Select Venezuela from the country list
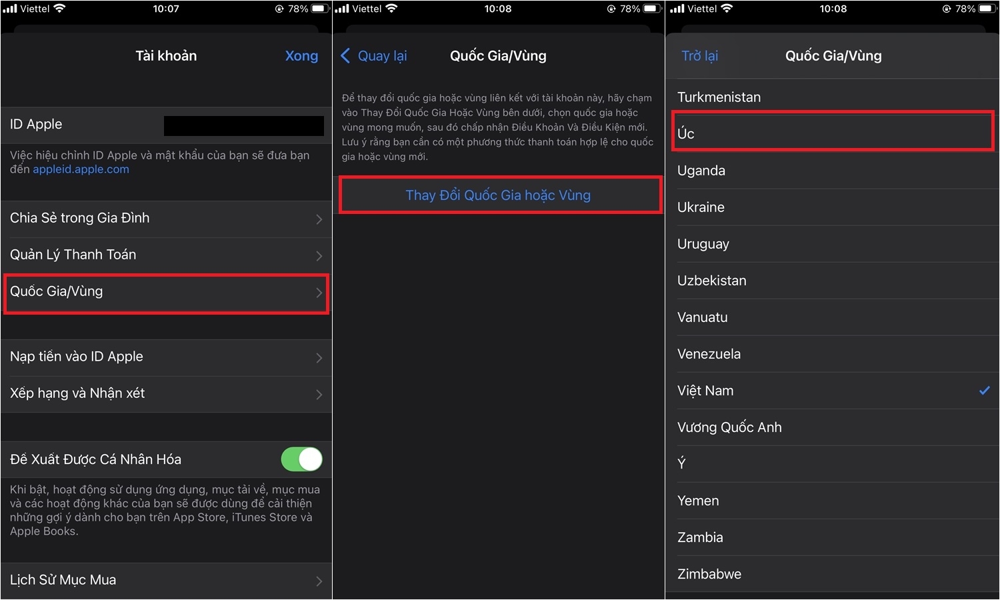The width and height of the screenshot is (1000, 600). [832, 354]
